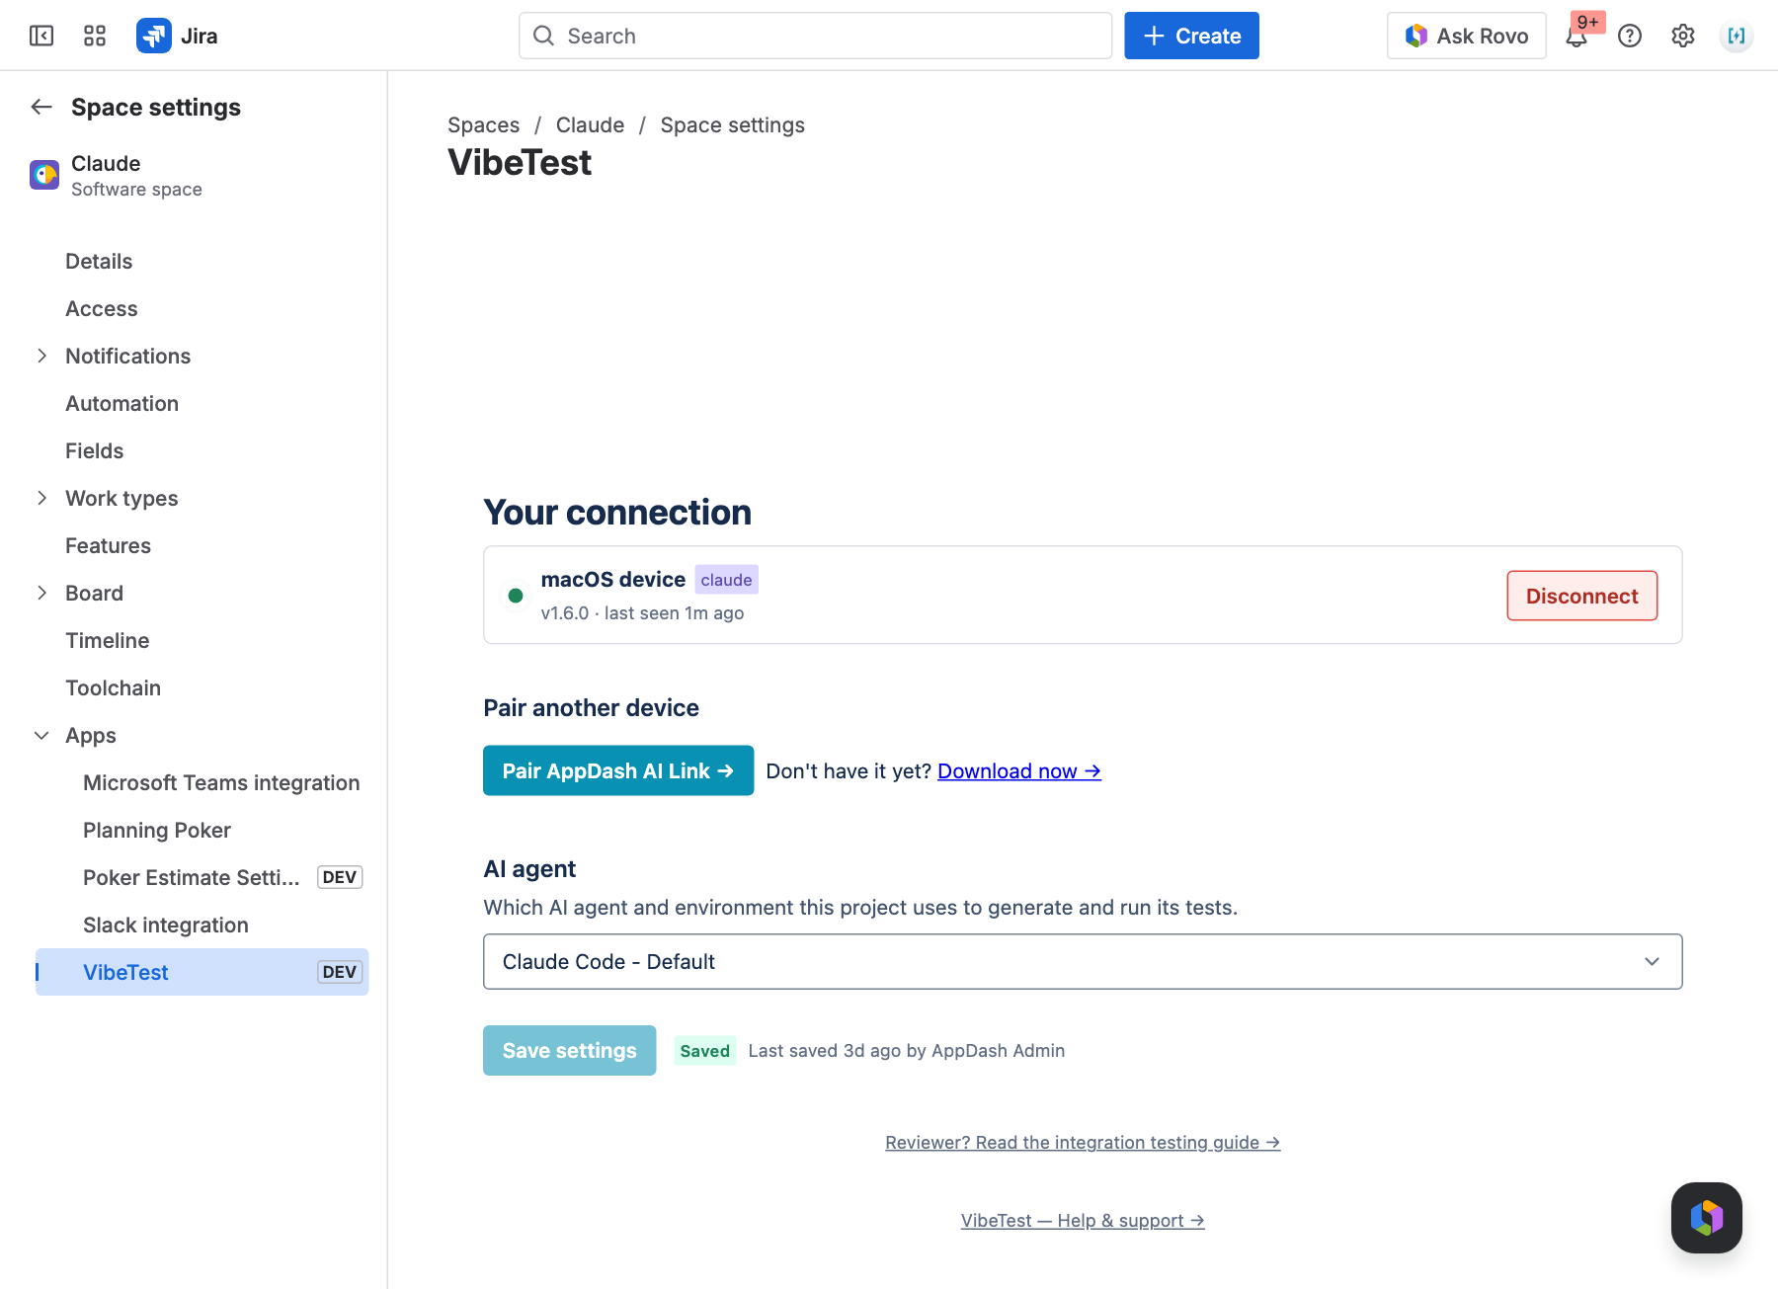Viewport: 1778px width, 1289px height.
Task: Open Slack integration app
Action: [x=166, y=925]
